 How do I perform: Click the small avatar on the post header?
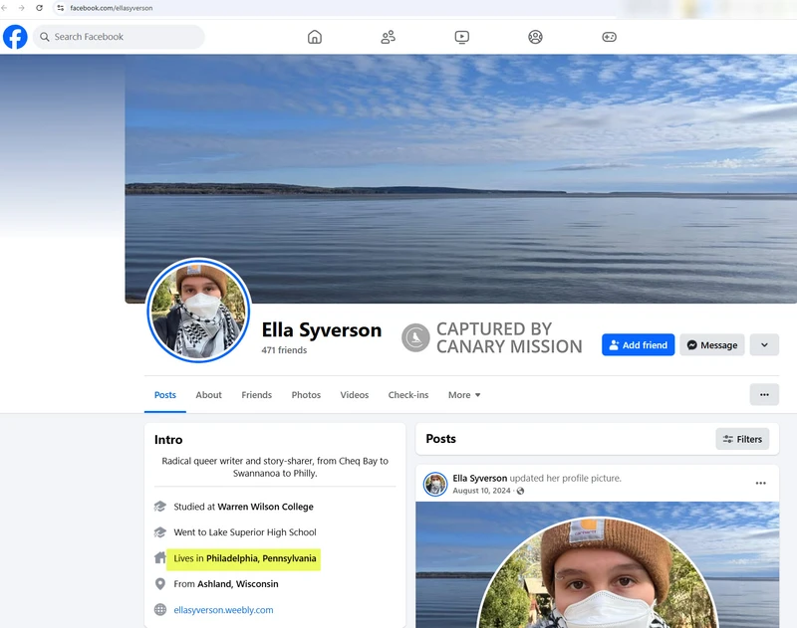435,485
